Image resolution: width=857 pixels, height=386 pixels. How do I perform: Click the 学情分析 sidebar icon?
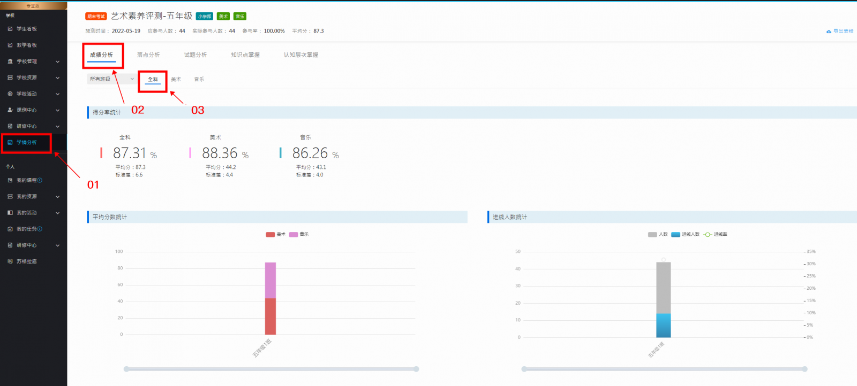click(x=10, y=143)
